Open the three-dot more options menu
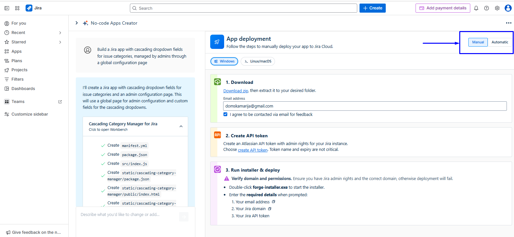The width and height of the screenshot is (514, 237). click(x=508, y=23)
